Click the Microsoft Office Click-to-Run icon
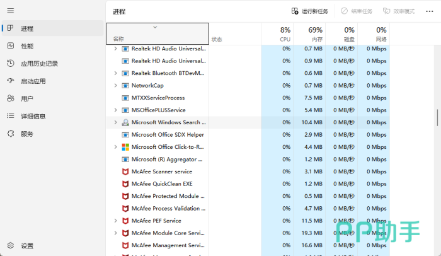This screenshot has width=441, height=256. click(x=125, y=147)
